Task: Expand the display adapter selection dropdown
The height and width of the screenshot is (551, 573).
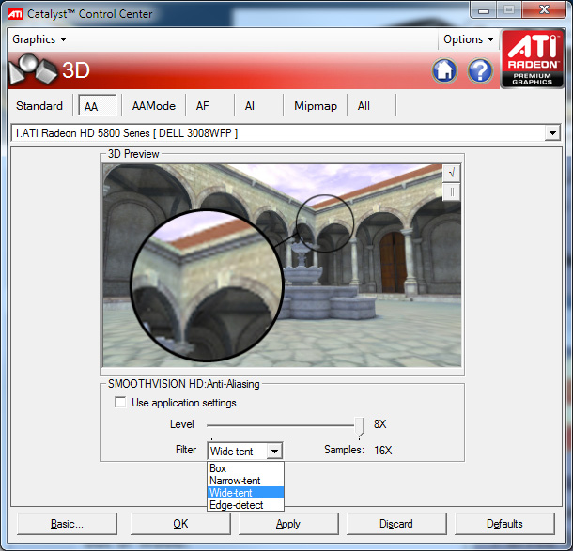Action: coord(552,133)
